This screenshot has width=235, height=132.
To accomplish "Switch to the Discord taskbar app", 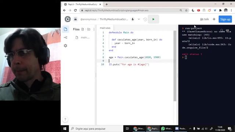I will (x=181, y=129).
